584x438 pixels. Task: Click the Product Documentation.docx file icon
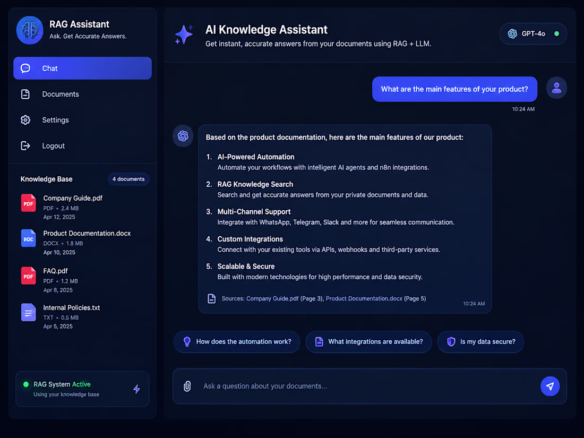coord(28,238)
